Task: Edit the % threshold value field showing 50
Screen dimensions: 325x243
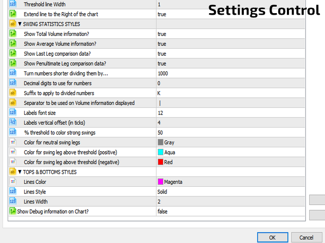Action: click(231, 133)
